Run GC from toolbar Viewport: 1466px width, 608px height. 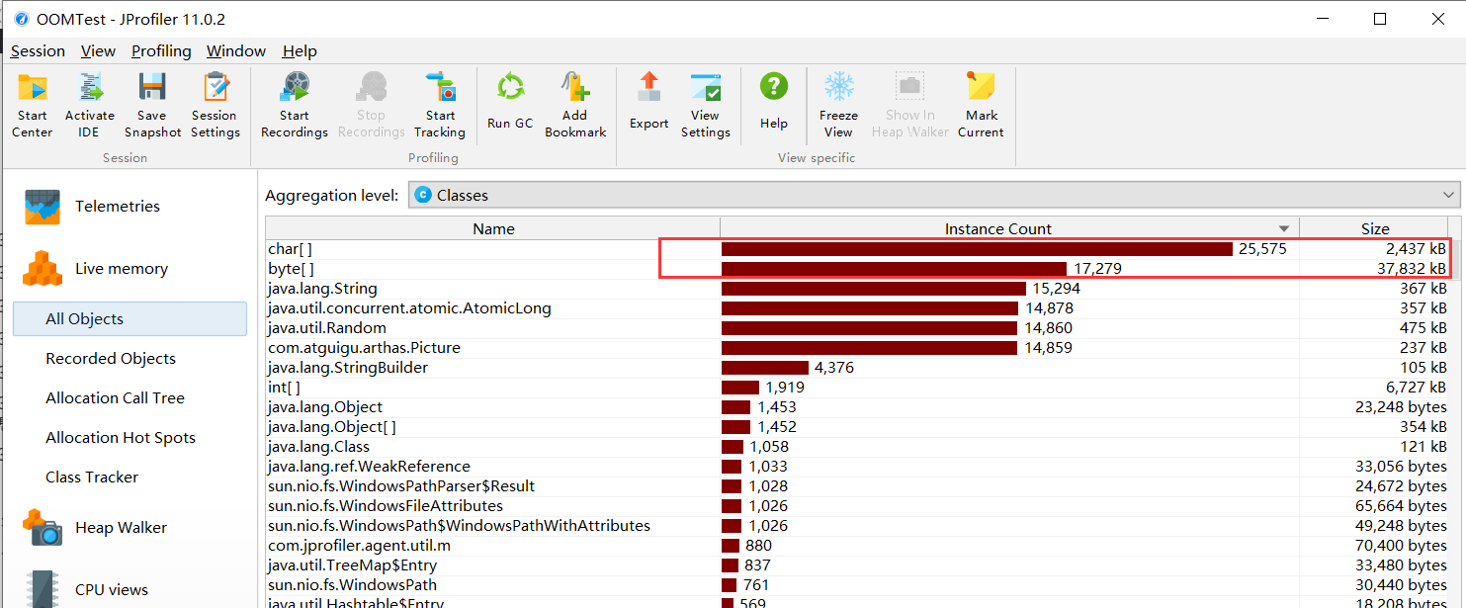coord(510,102)
